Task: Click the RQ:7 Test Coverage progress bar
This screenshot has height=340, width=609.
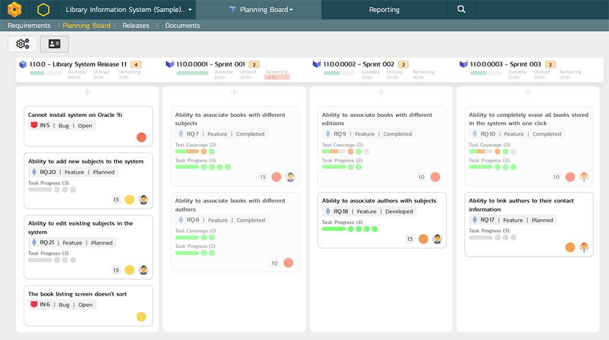Action: click(187, 151)
